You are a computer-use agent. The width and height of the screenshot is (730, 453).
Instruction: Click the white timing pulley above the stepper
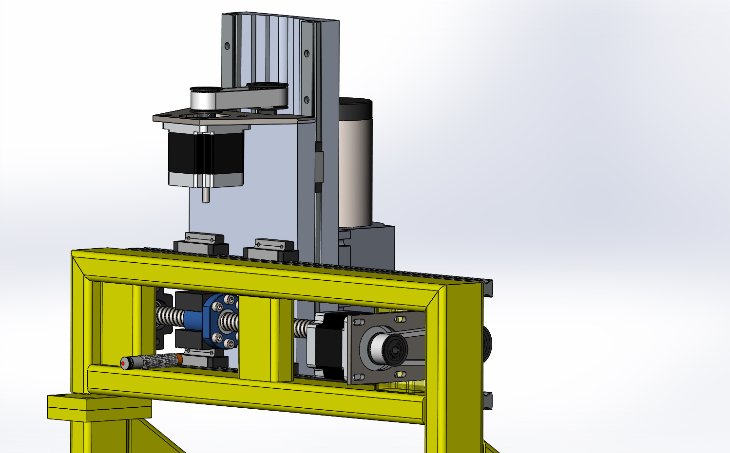[203, 101]
